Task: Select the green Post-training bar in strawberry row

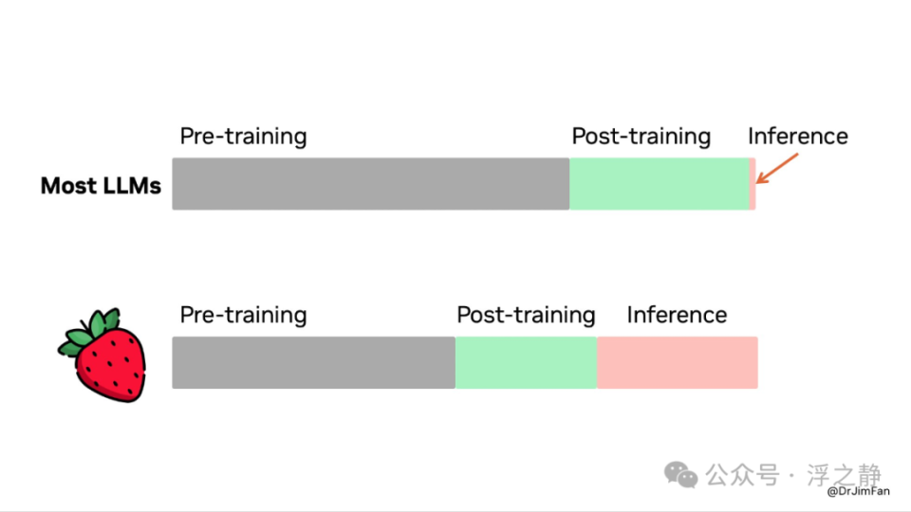Action: tap(526, 362)
